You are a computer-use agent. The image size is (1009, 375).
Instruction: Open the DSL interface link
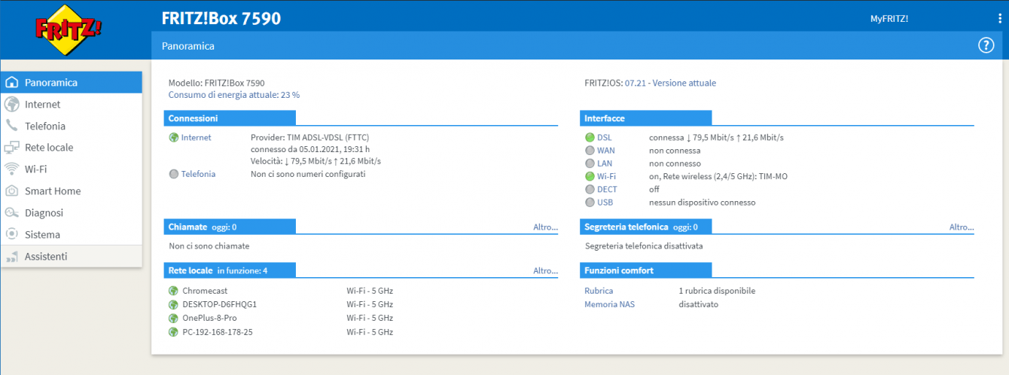pos(605,138)
